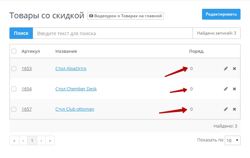Go to the next page with the single right arrow
This screenshot has height=158, width=250.
point(41,140)
